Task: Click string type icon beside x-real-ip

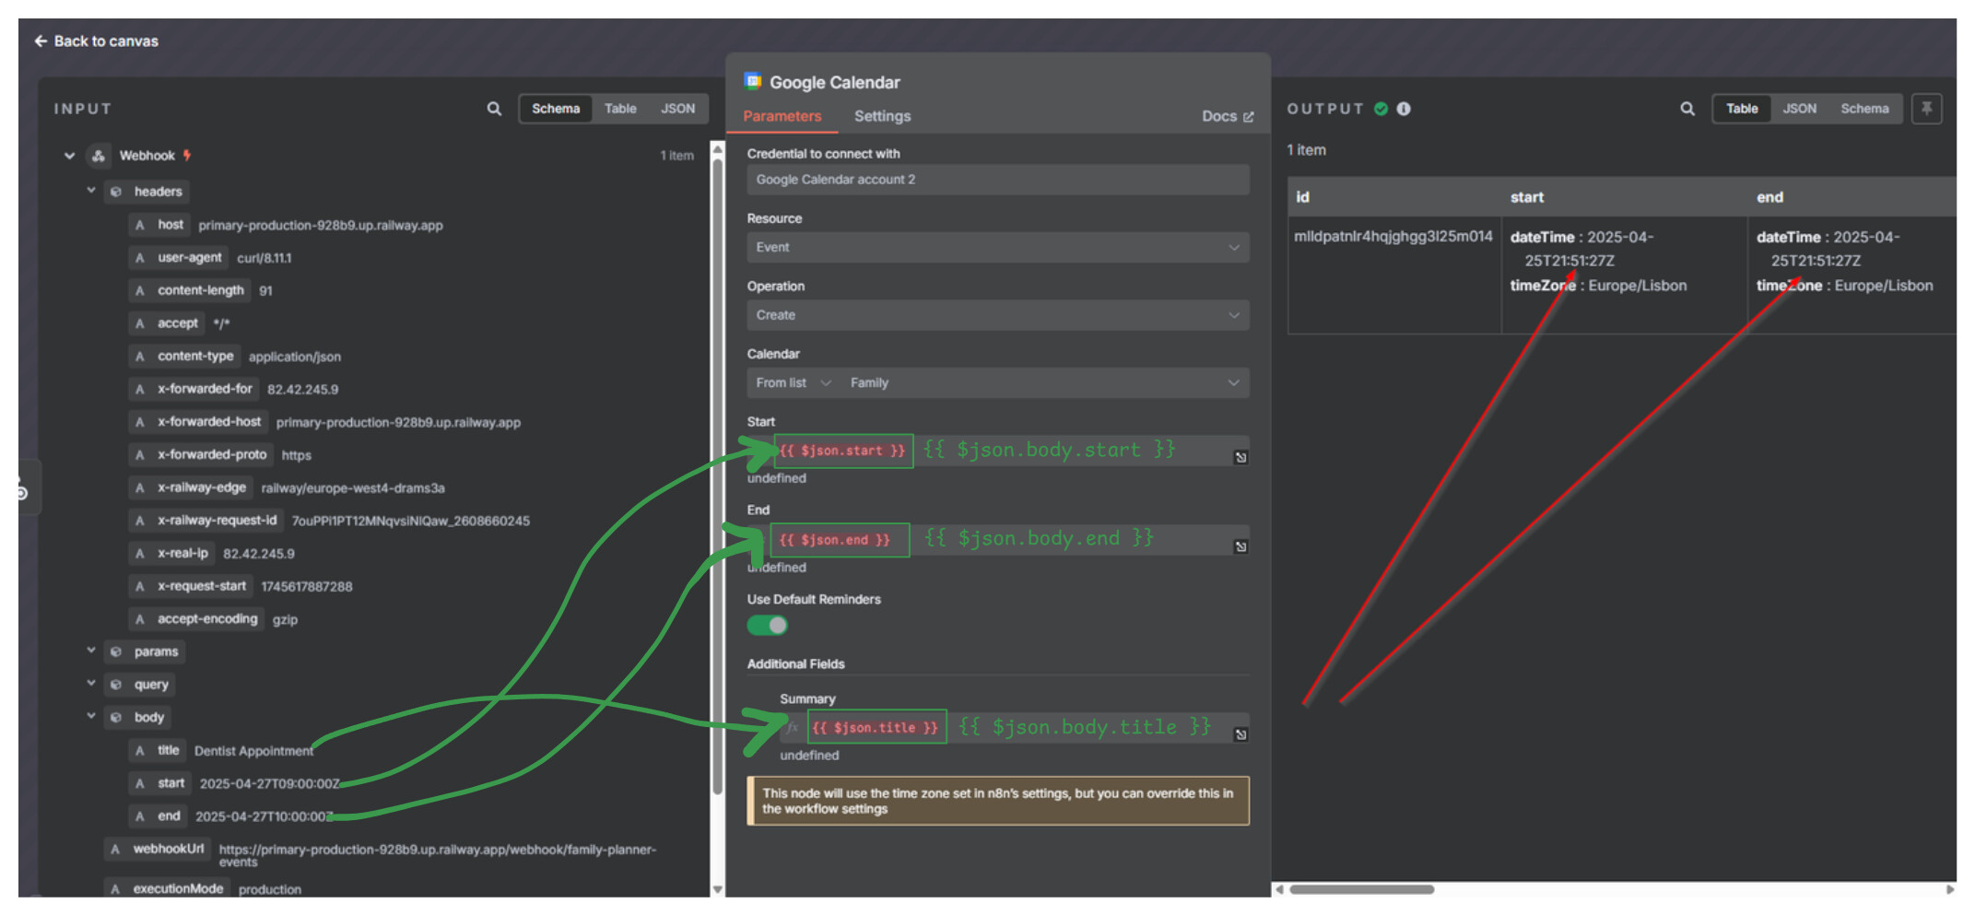Action: click(140, 554)
